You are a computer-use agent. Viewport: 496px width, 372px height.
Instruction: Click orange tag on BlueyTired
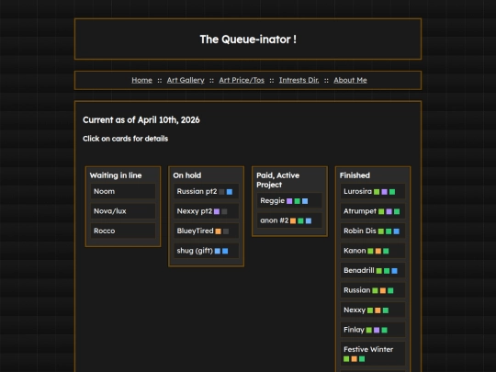tap(219, 231)
